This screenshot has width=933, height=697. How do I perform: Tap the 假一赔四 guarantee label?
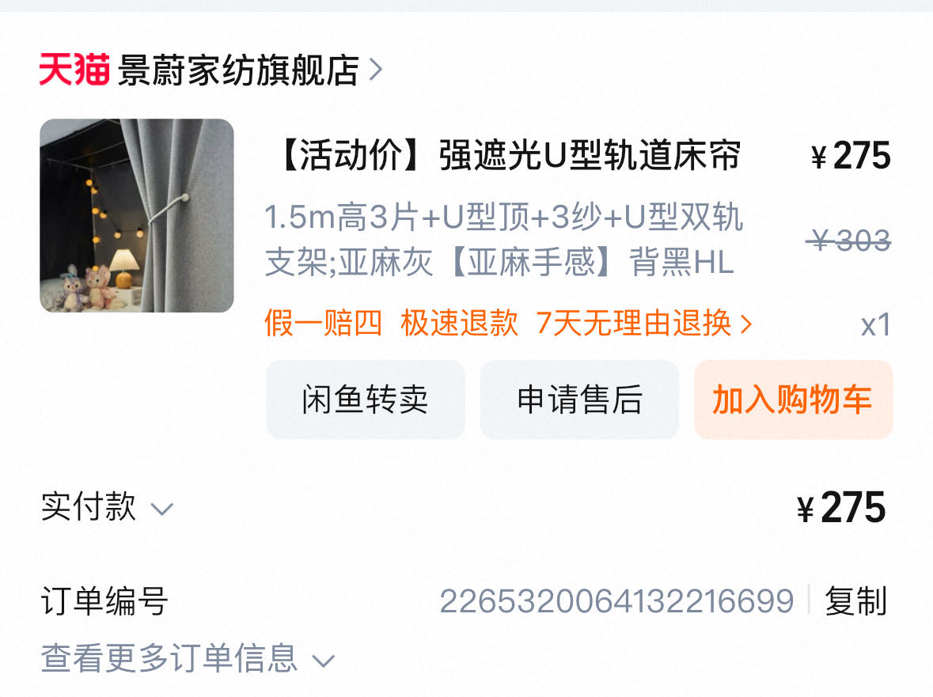(323, 323)
